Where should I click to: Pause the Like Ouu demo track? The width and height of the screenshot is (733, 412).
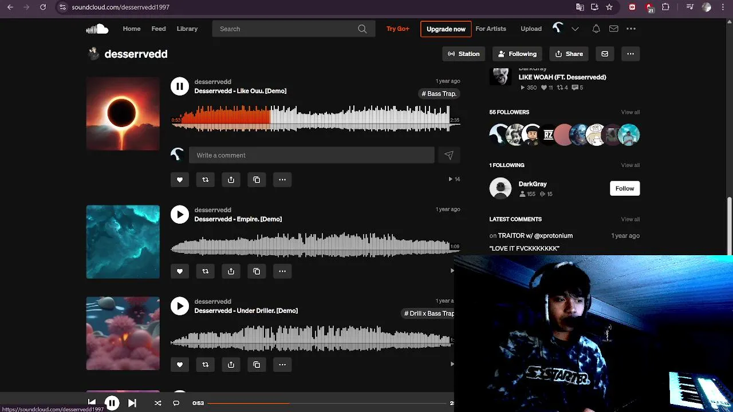click(180, 86)
